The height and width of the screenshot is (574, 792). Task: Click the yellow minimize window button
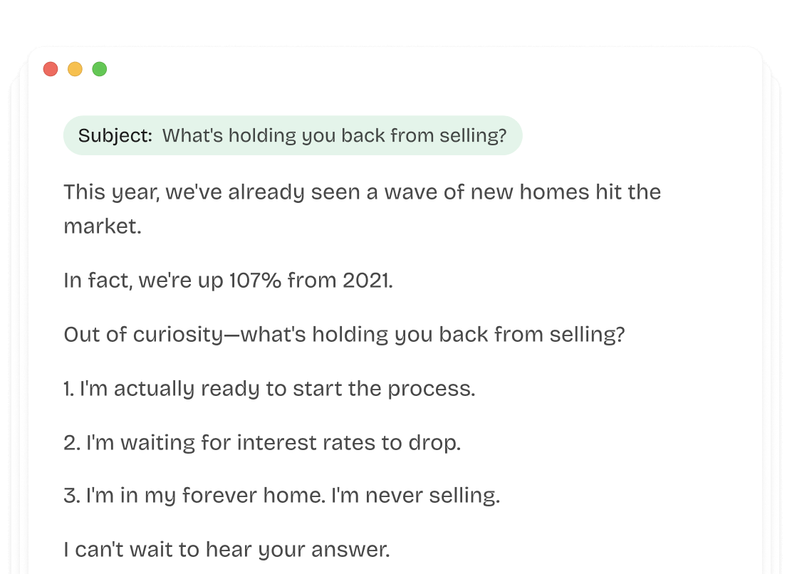[75, 69]
